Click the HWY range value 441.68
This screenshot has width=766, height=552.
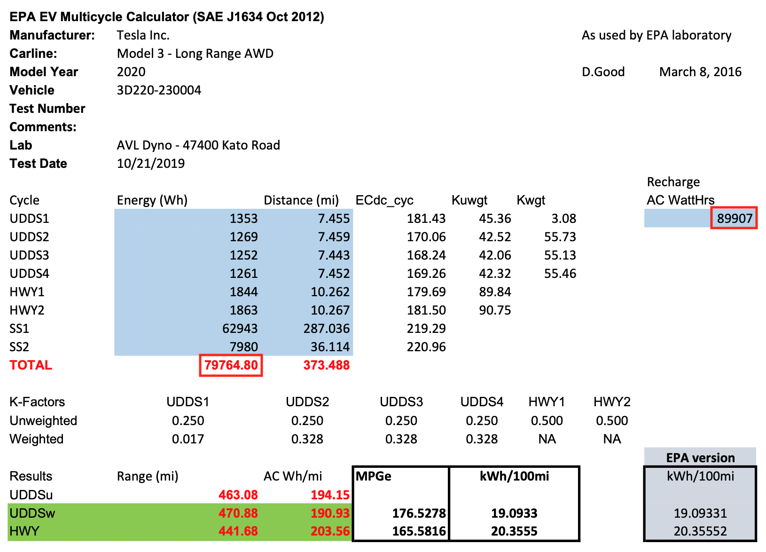(x=238, y=531)
